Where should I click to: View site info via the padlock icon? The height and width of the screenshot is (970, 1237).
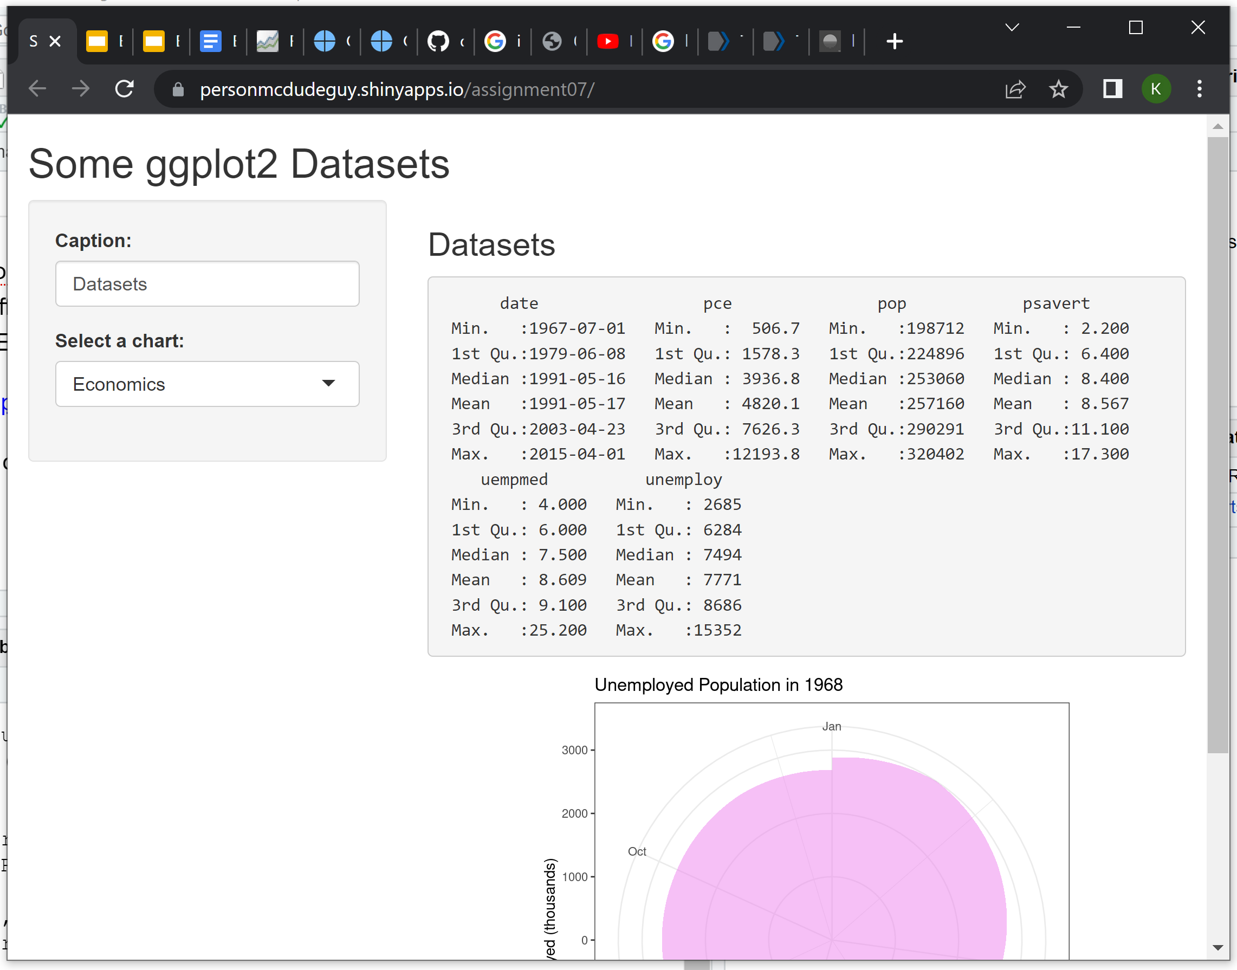[178, 89]
